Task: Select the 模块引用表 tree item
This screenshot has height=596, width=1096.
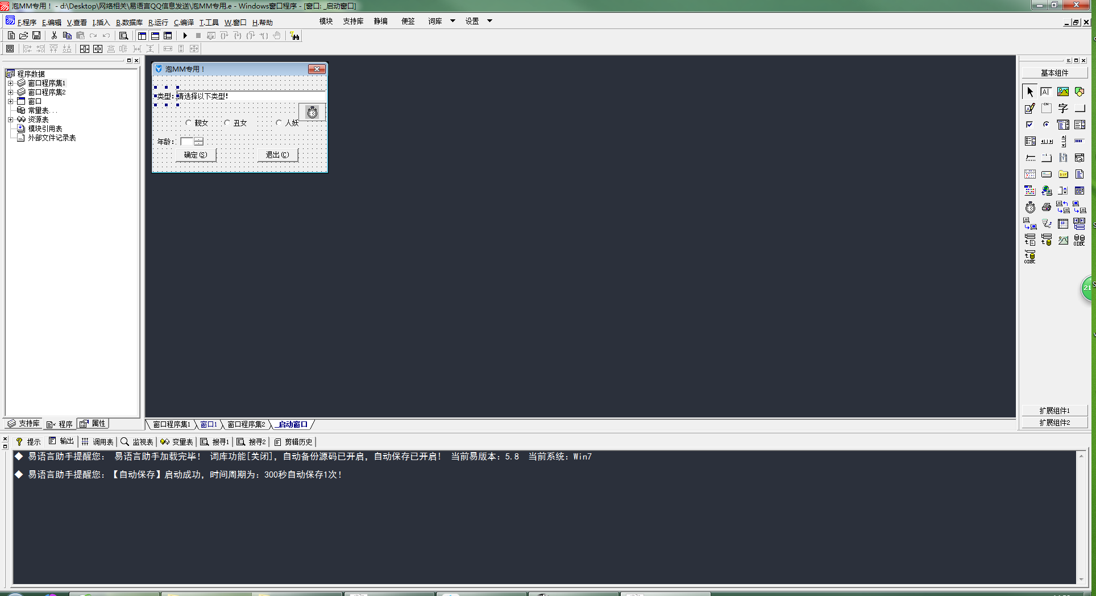Action: point(39,129)
